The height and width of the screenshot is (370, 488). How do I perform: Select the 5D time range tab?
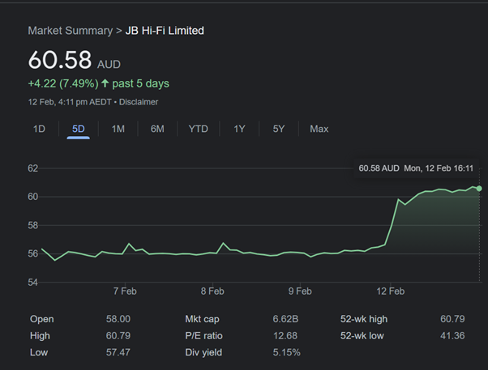click(78, 129)
